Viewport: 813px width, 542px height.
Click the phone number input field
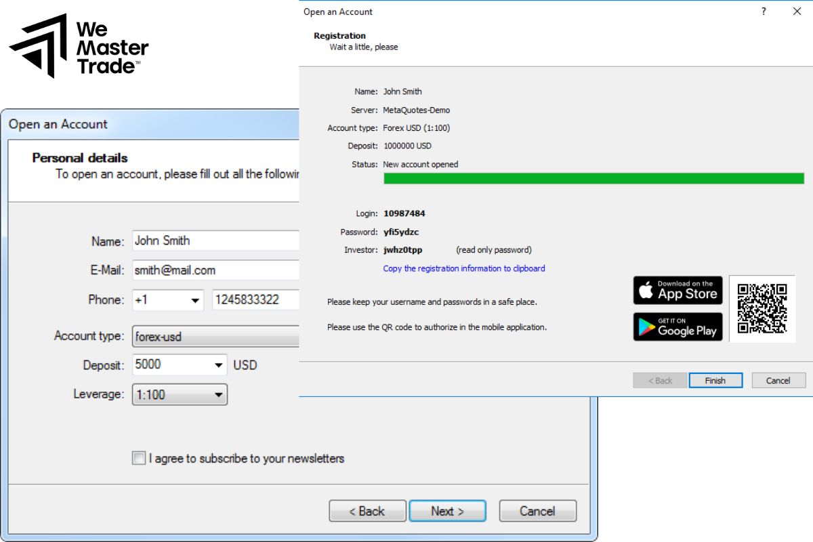(255, 300)
